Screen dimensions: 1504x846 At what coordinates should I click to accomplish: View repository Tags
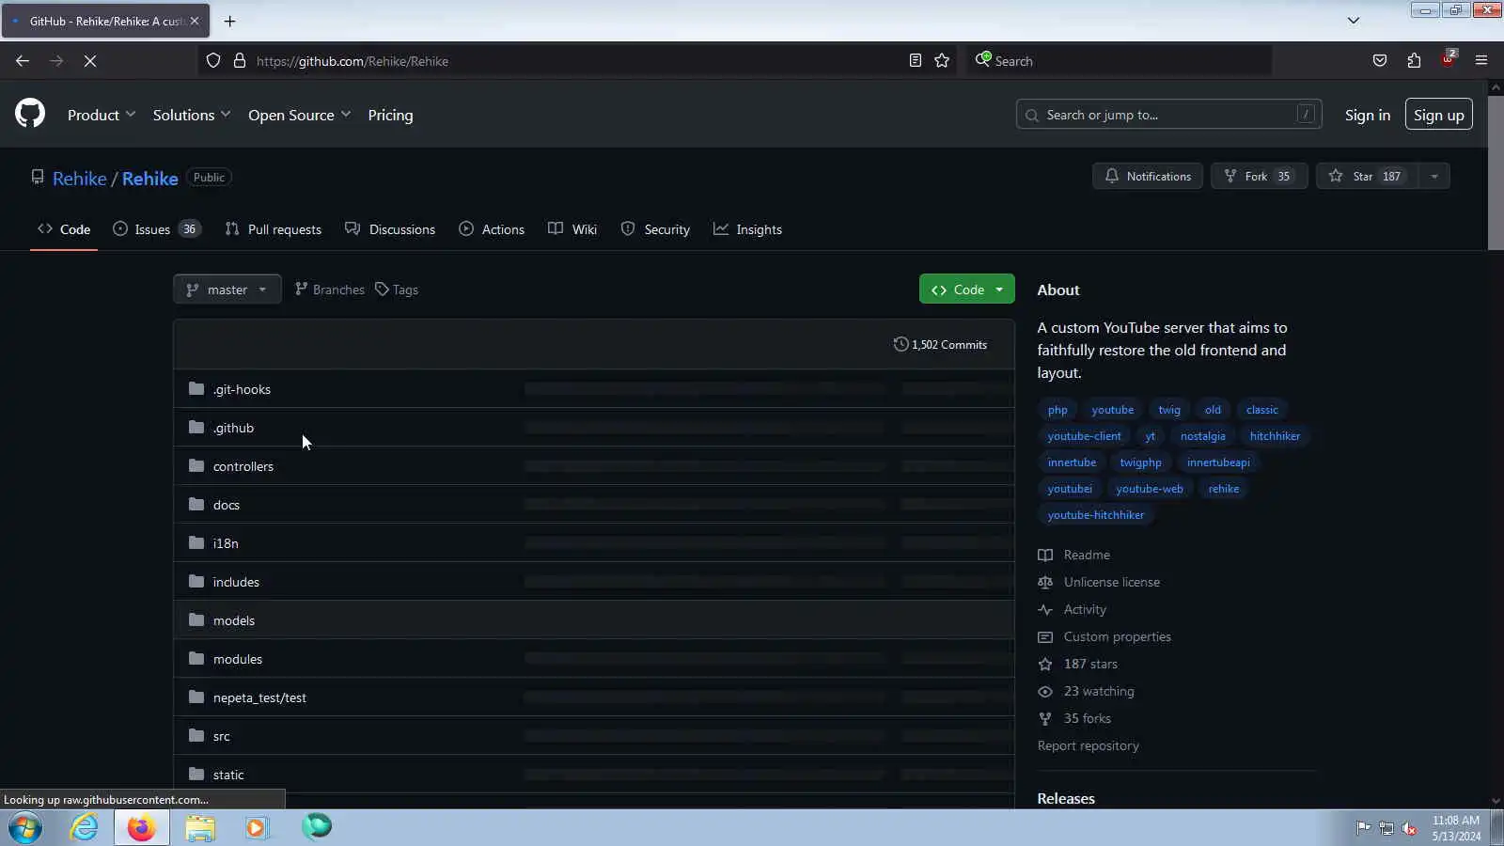(397, 290)
